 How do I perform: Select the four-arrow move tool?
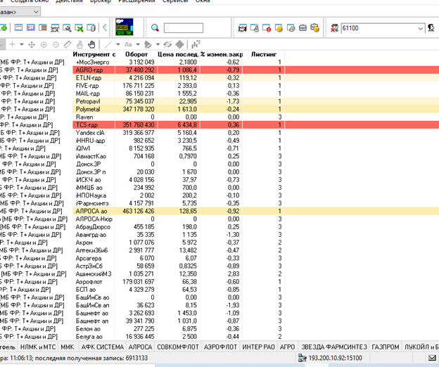(32, 44)
